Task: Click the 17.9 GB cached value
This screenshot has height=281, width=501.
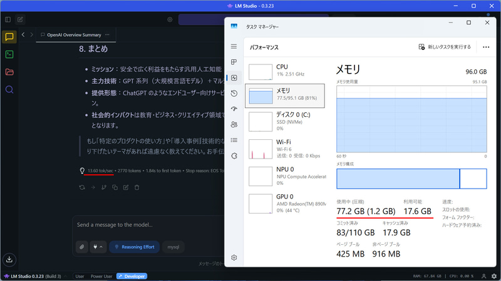Action: (396, 232)
